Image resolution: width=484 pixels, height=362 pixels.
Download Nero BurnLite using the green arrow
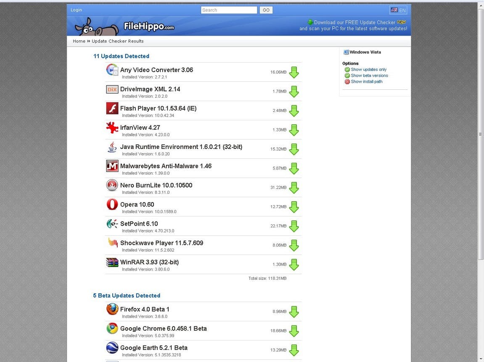pos(294,188)
